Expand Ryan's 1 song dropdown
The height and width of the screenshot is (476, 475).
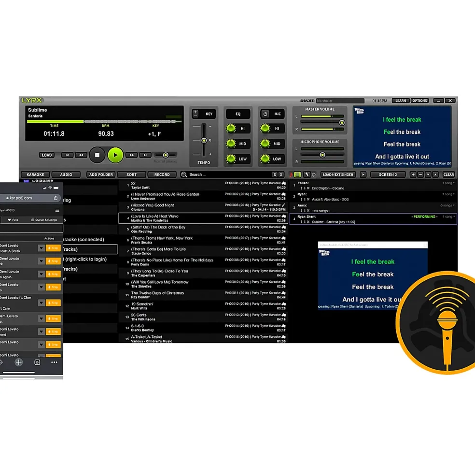[x=448, y=194]
